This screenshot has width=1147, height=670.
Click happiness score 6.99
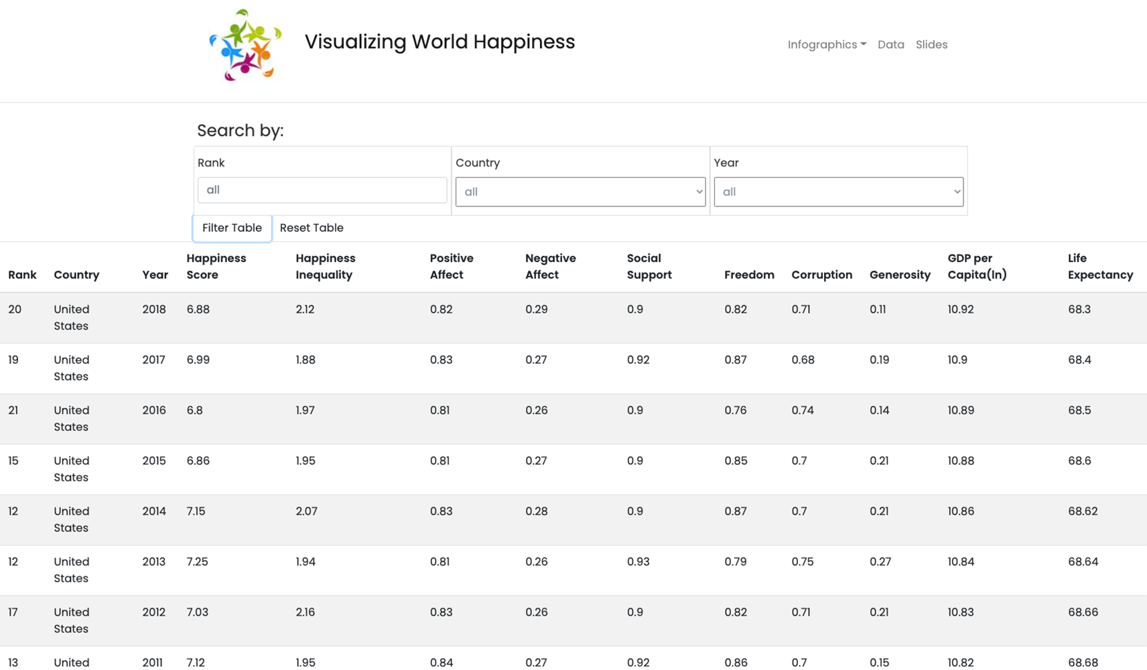click(198, 360)
